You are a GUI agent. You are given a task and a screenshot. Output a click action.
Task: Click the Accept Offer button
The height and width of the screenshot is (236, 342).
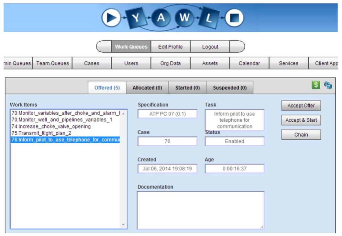(x=301, y=106)
